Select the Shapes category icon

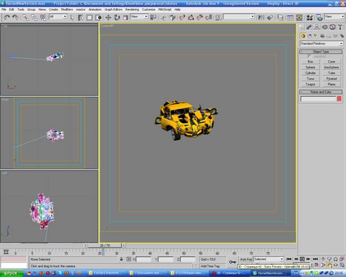click(x=310, y=36)
